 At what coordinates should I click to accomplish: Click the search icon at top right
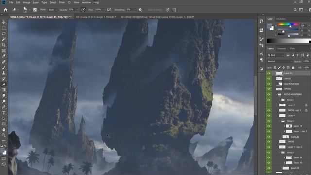click(295, 10)
